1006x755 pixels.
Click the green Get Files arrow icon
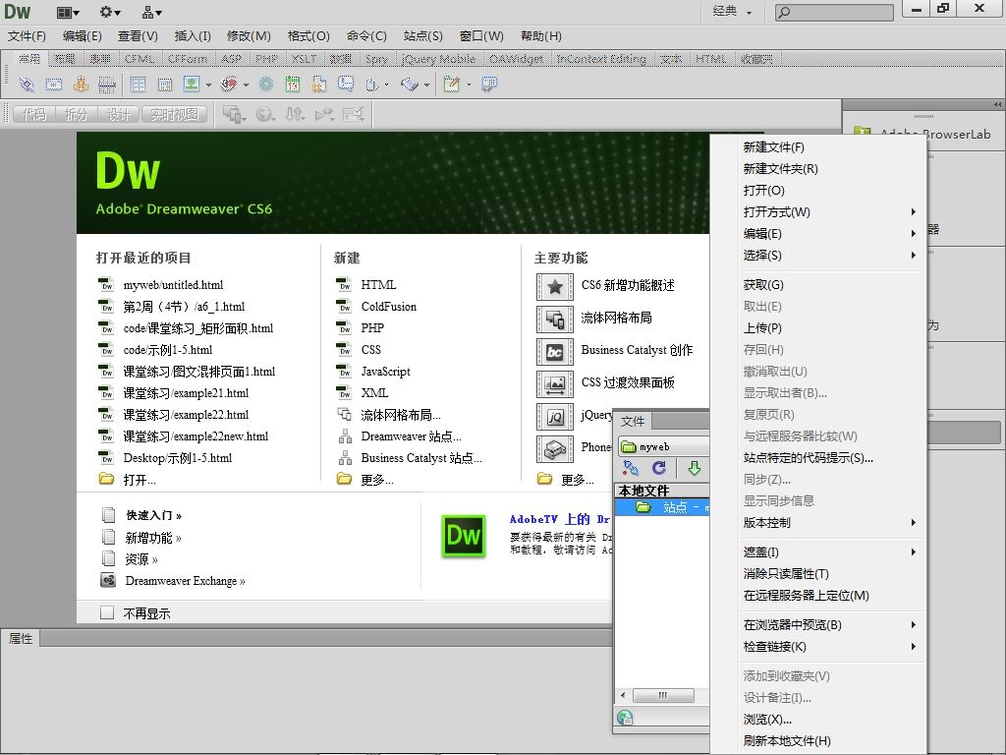tap(695, 468)
